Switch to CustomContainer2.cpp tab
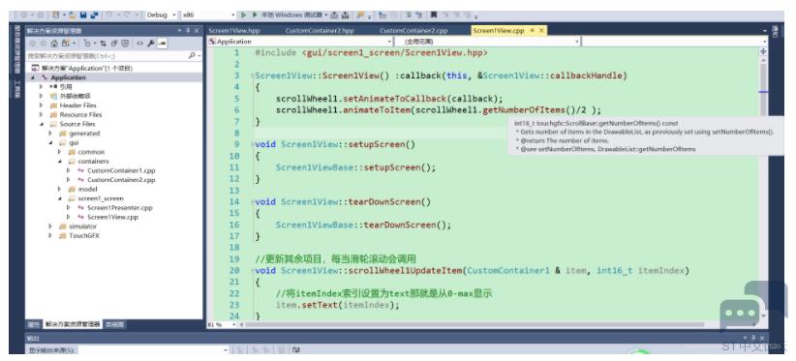This screenshot has width=796, height=361. 413,31
